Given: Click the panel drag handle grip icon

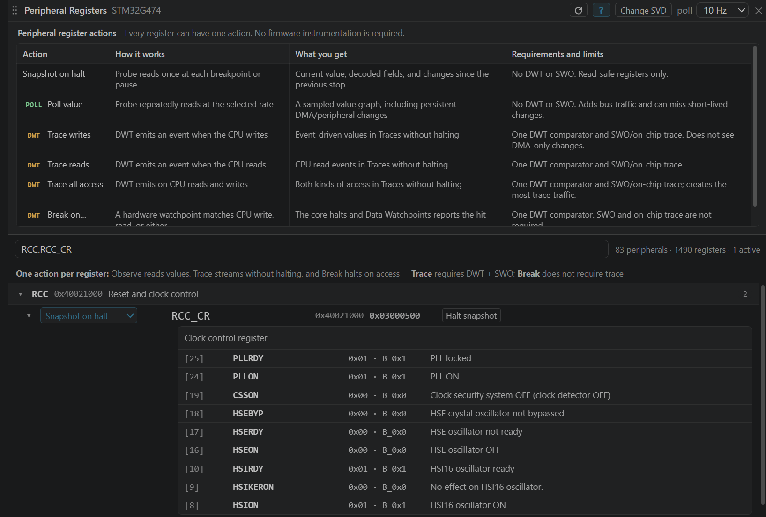Looking at the screenshot, I should tap(15, 10).
